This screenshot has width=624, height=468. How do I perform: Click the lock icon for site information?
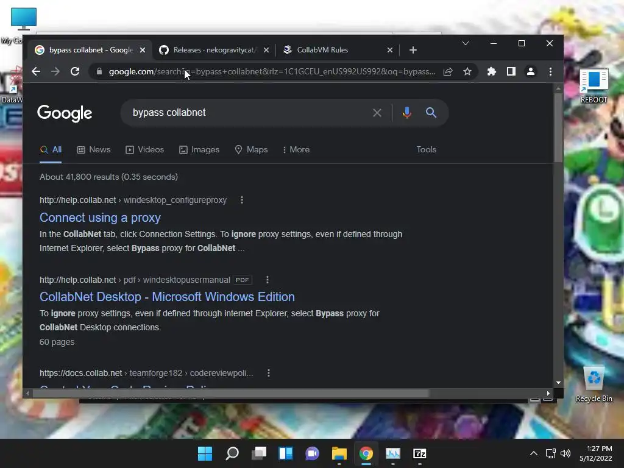99,72
